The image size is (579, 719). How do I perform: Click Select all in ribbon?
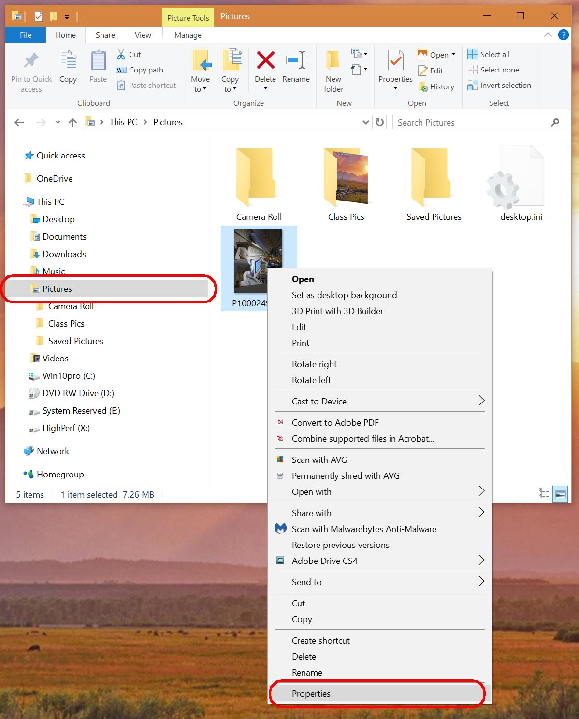tap(489, 54)
